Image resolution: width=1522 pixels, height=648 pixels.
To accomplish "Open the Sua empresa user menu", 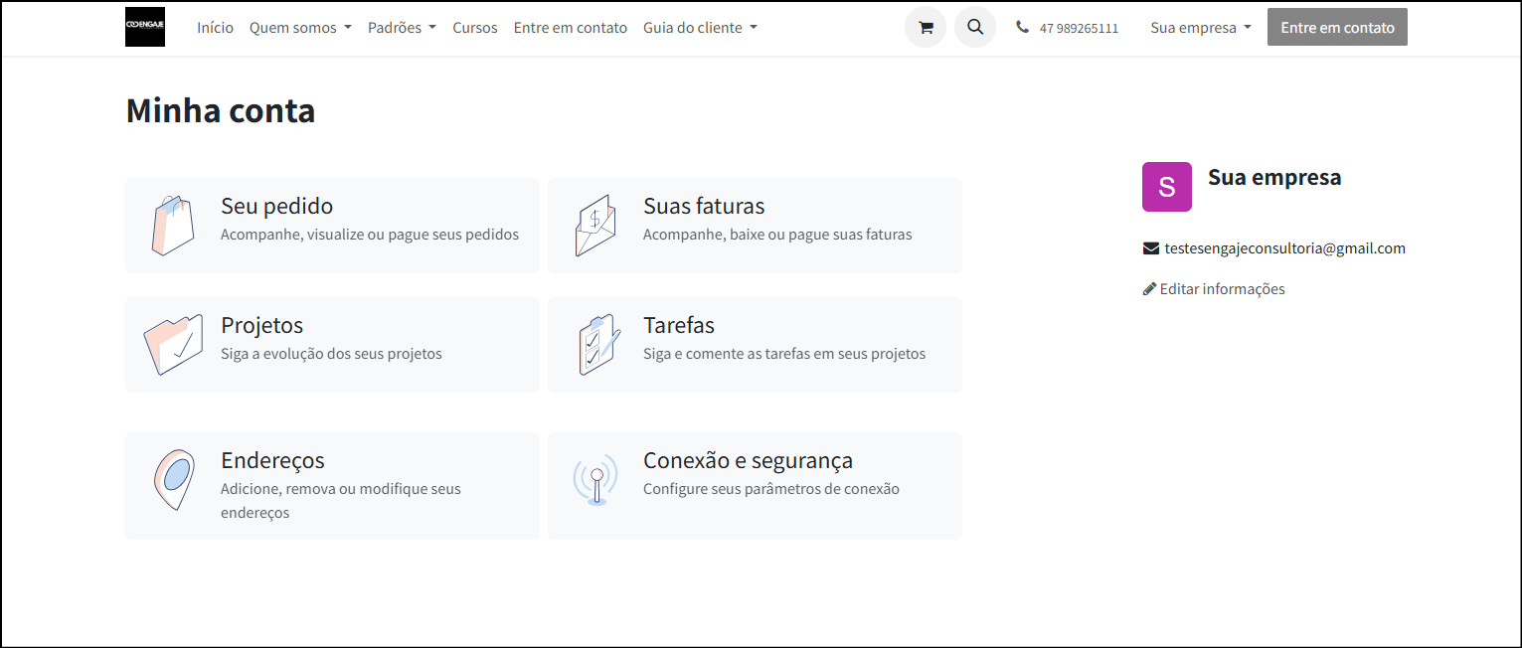I will point(1200,28).
